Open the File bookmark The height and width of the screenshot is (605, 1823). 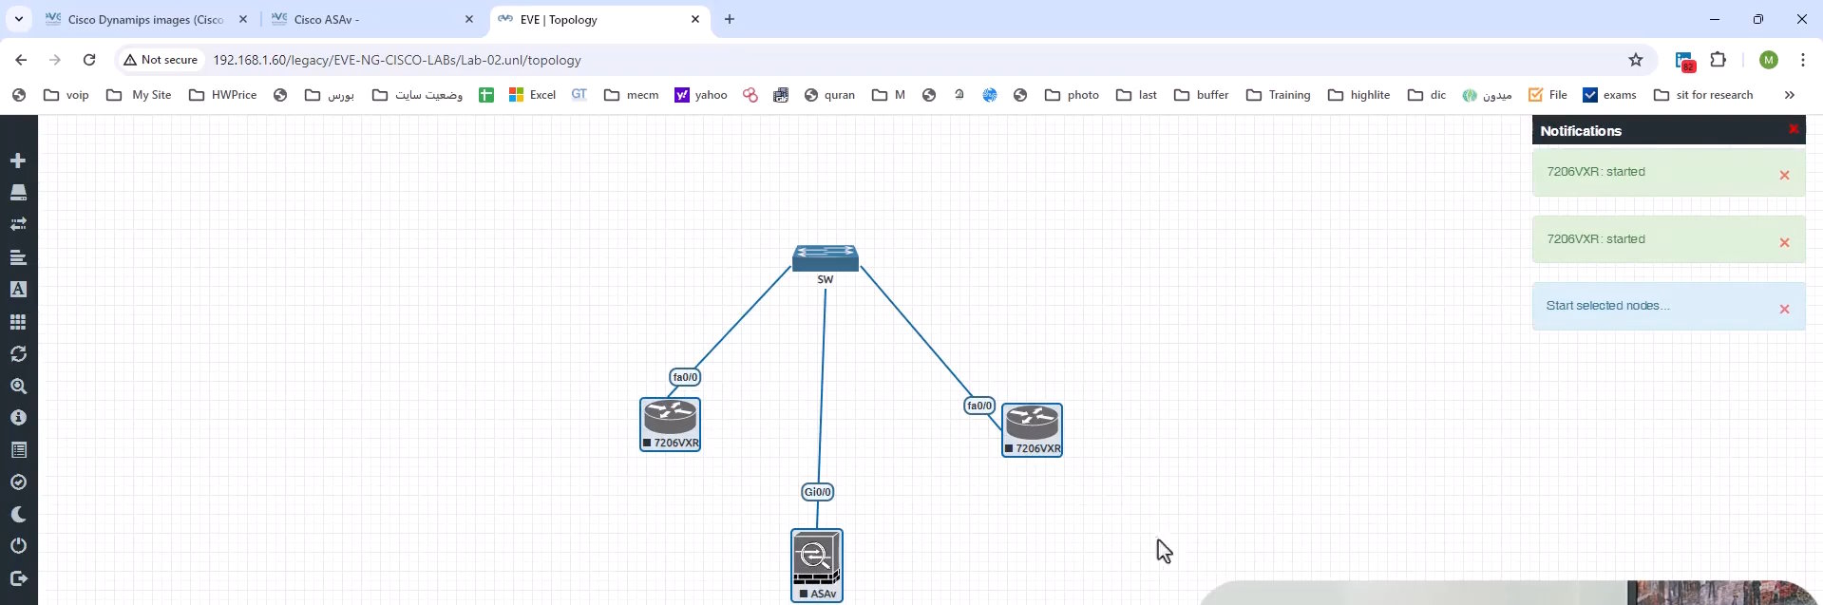[x=1548, y=95]
